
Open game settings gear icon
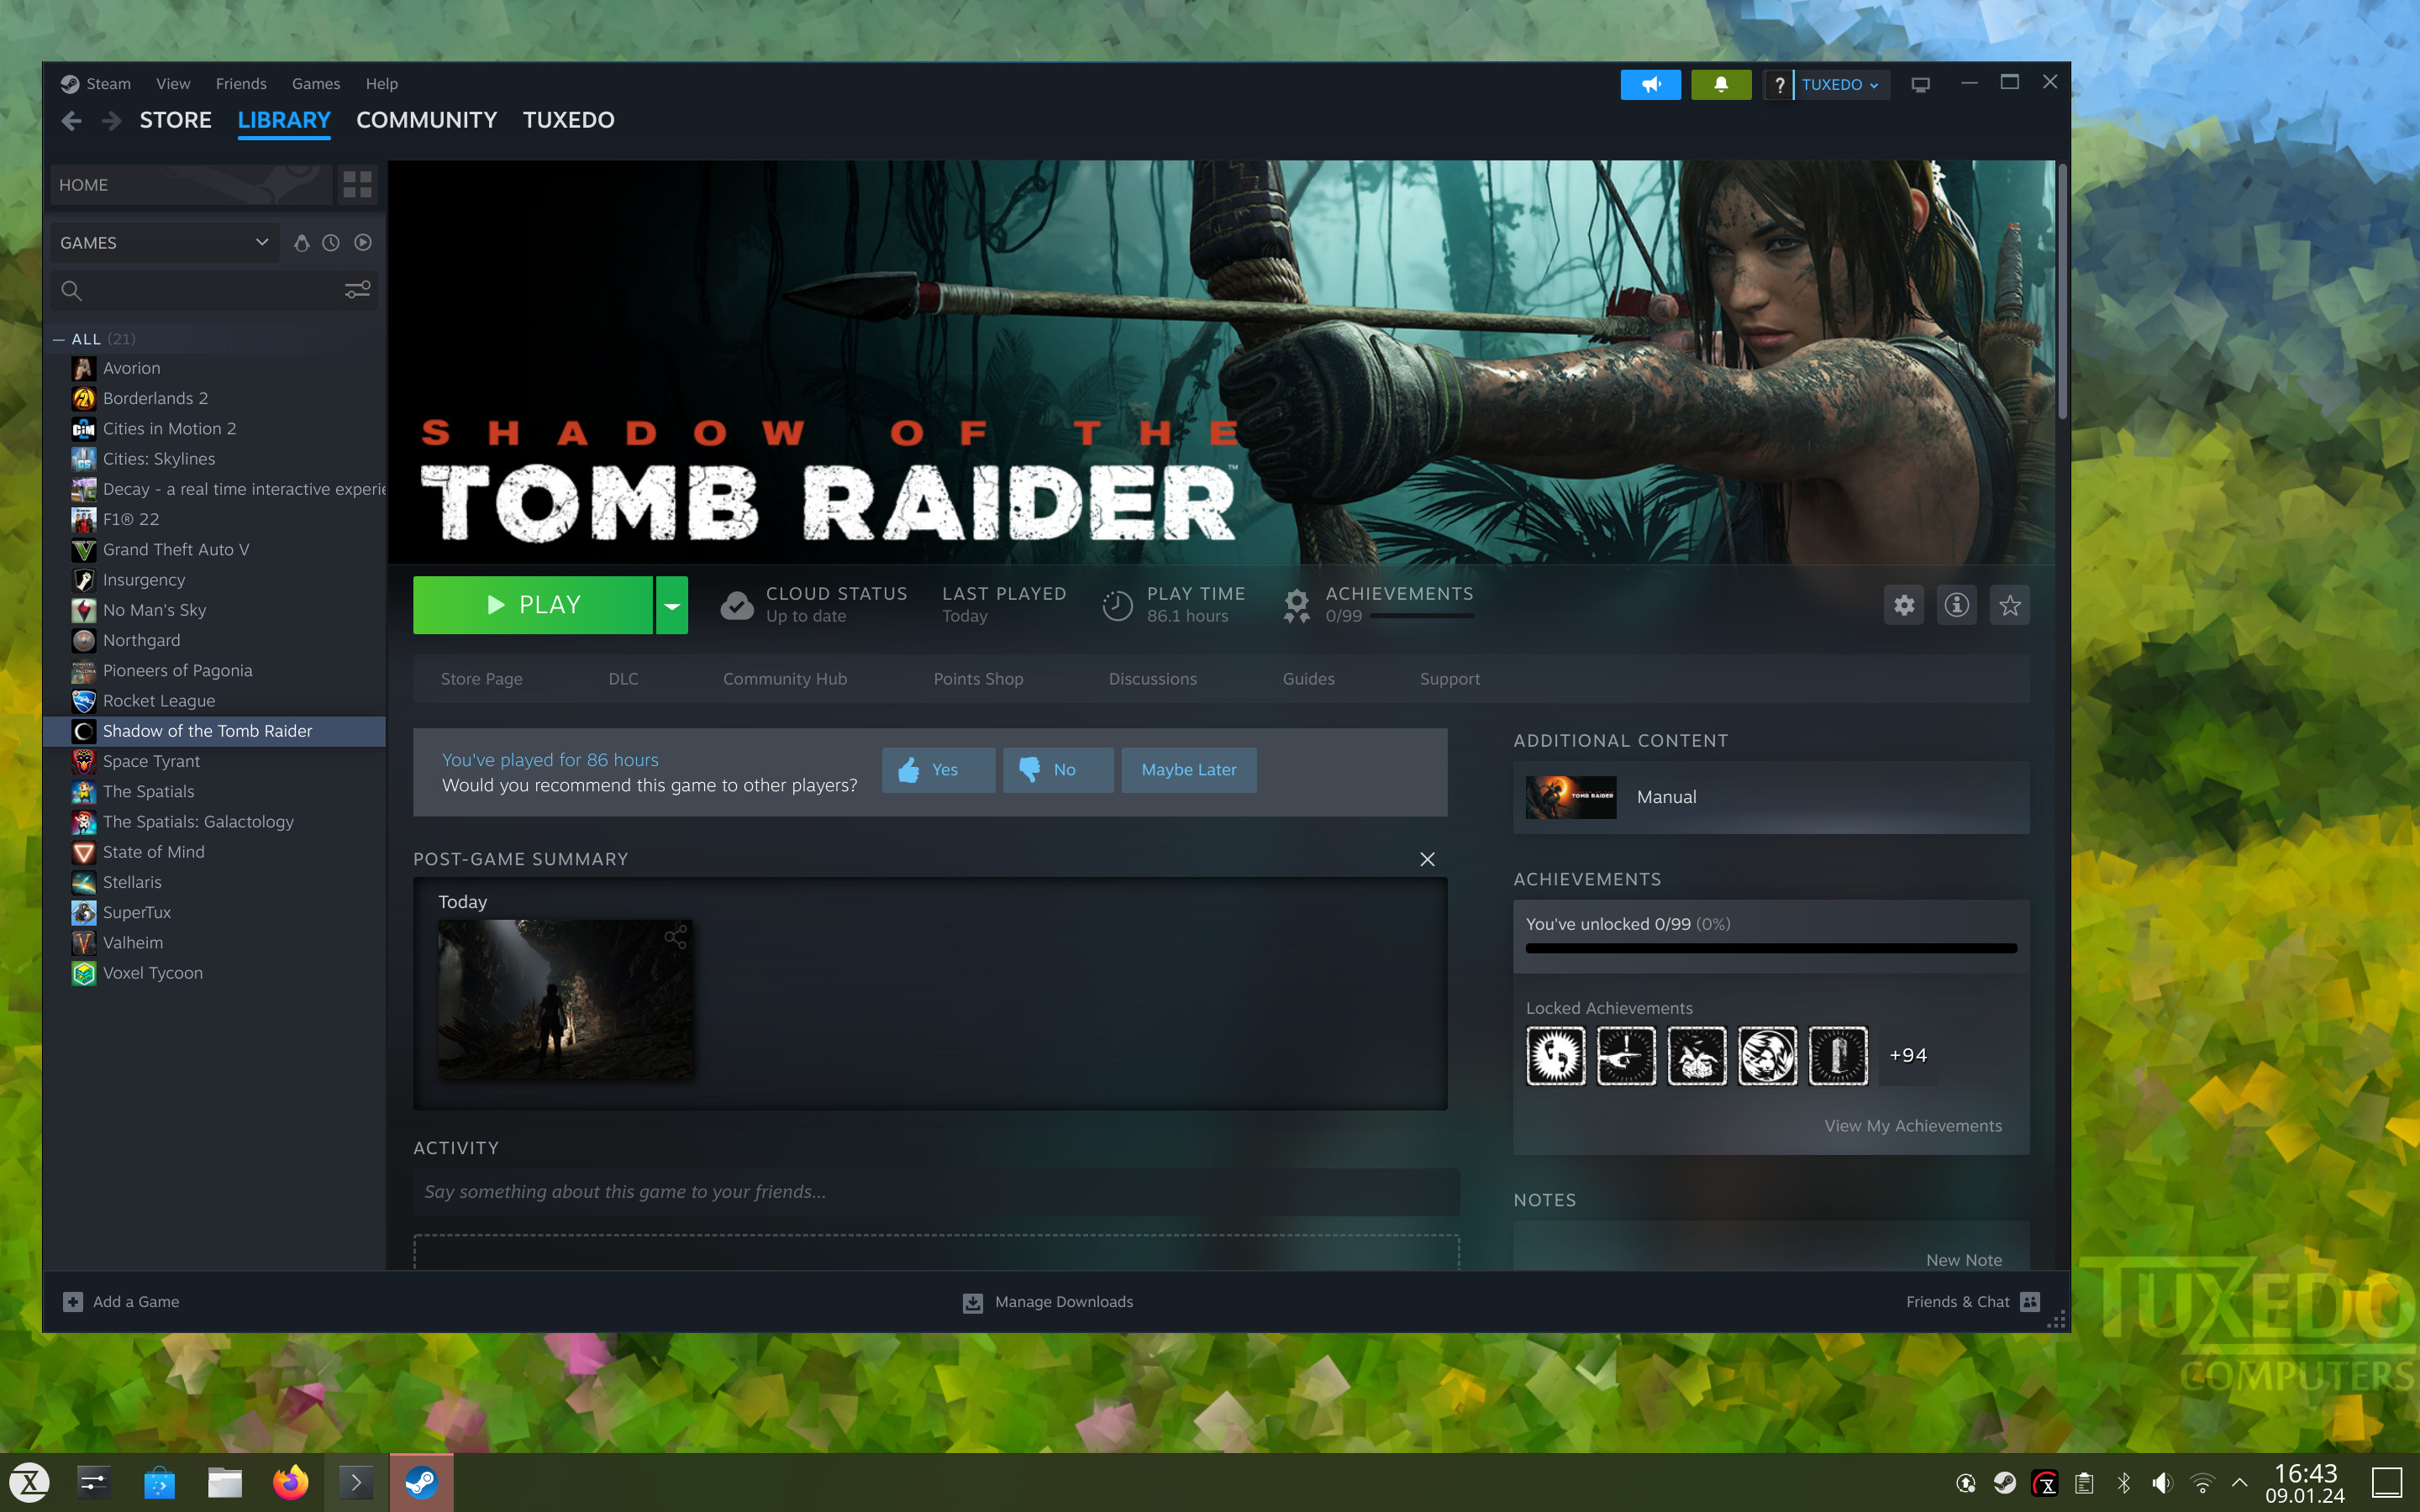[1904, 605]
